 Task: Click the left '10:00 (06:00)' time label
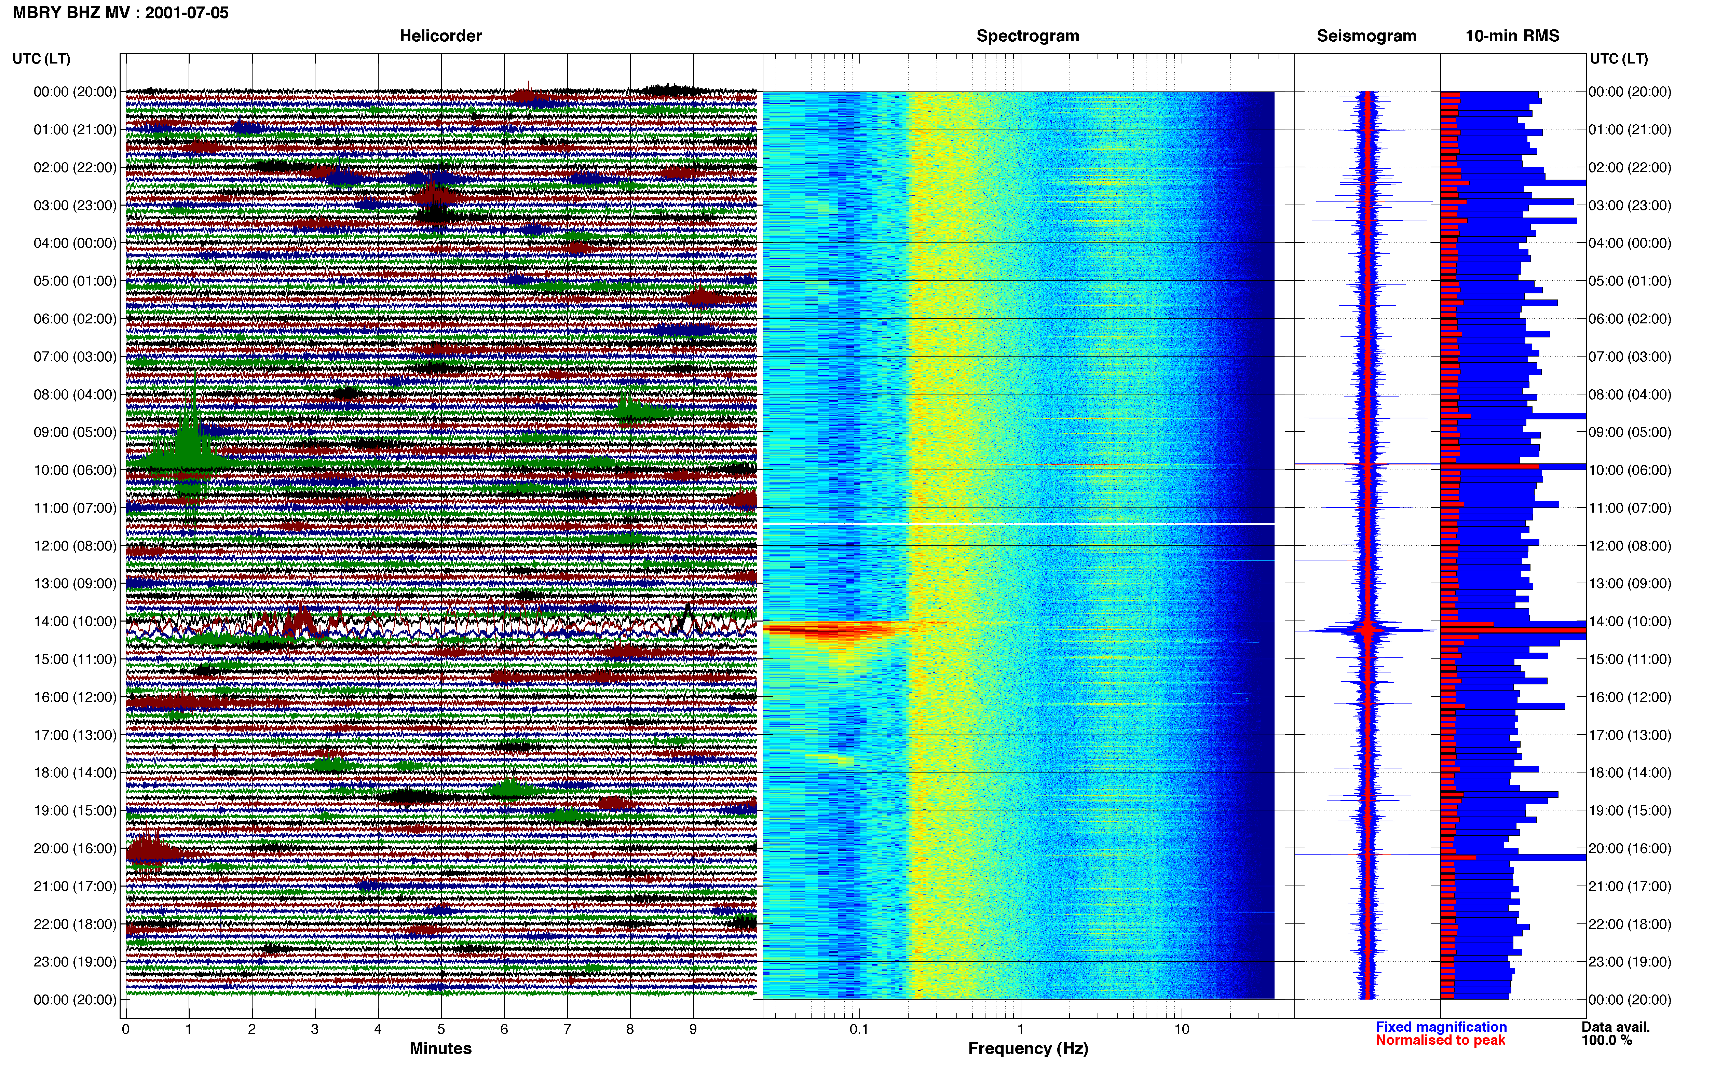coord(75,469)
